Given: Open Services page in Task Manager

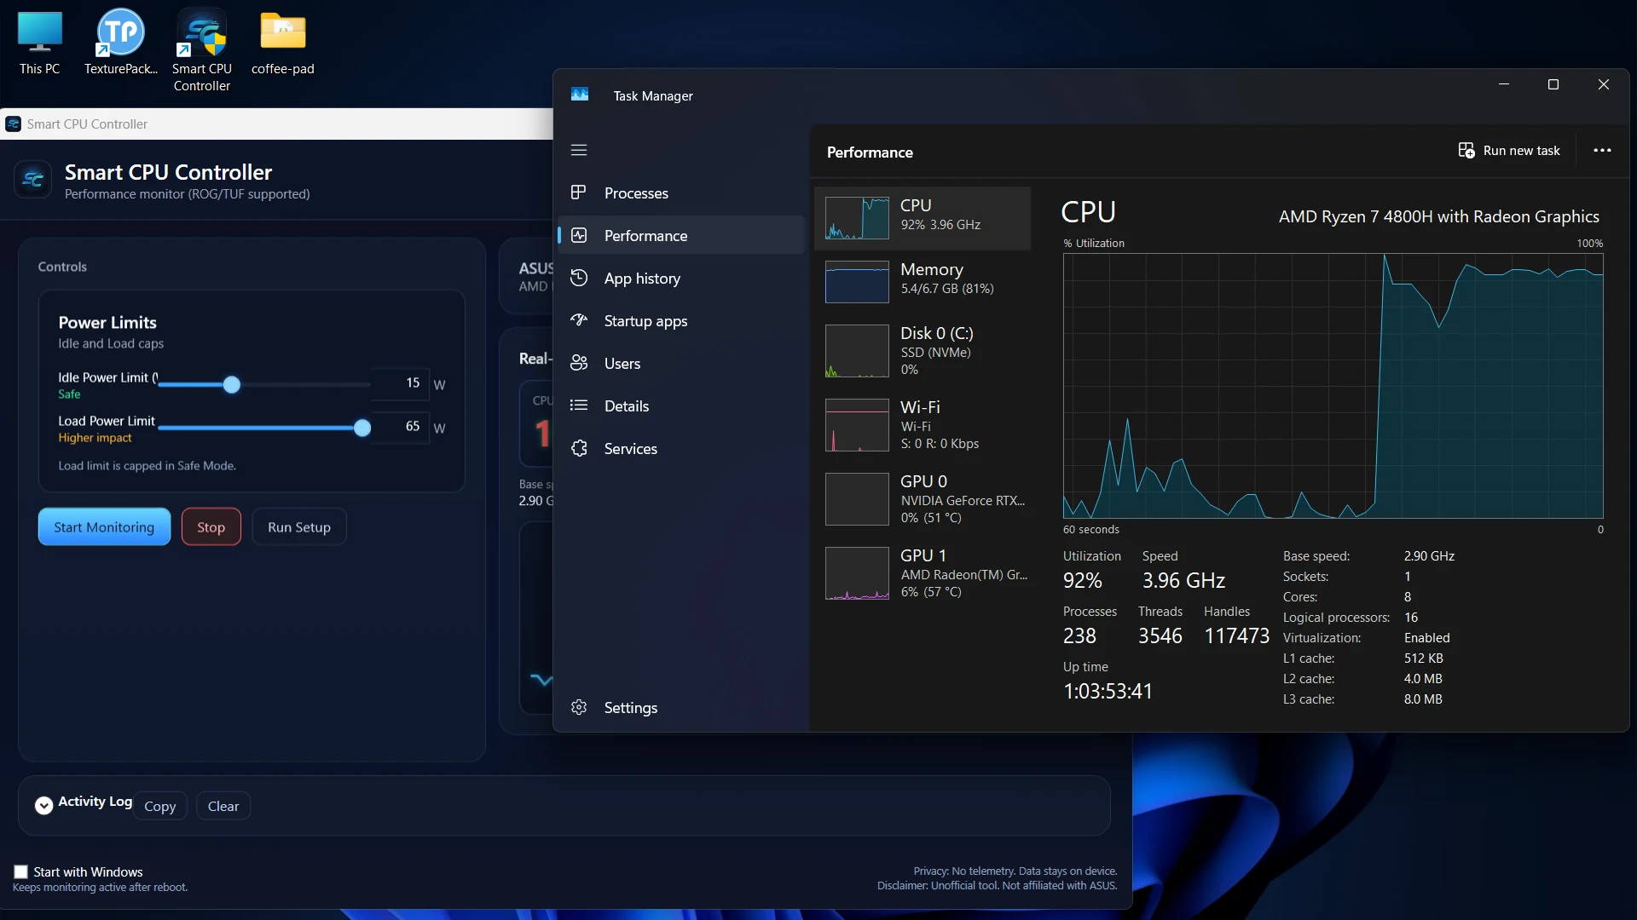Looking at the screenshot, I should [x=681, y=449].
